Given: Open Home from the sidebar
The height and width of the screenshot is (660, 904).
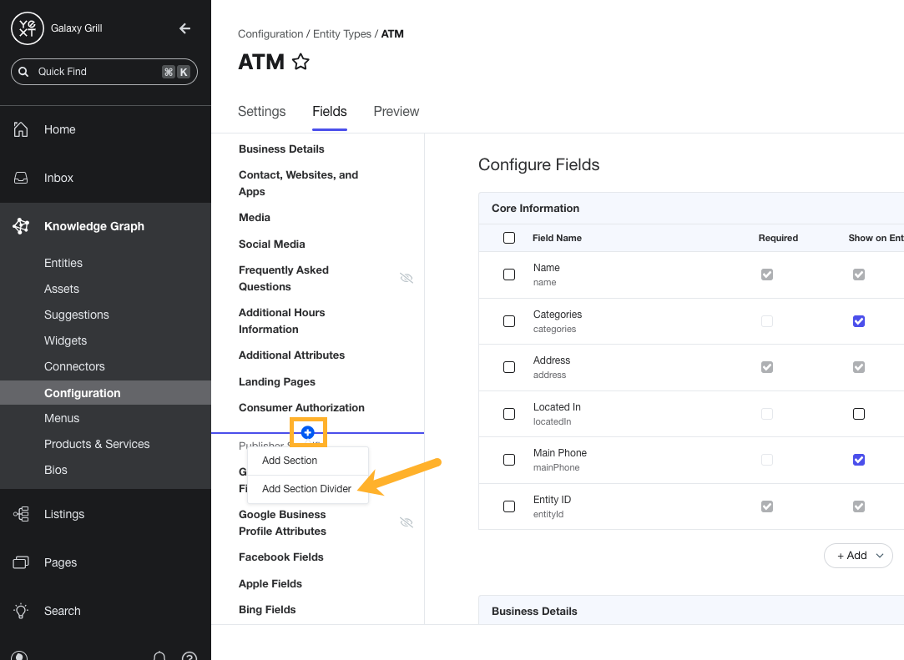Looking at the screenshot, I should tap(59, 129).
